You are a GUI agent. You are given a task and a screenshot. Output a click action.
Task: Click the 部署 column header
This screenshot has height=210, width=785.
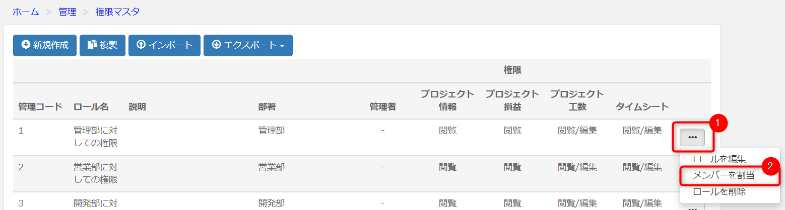pos(267,107)
